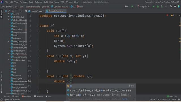Open IDE settings gear icon
The height and width of the screenshot is (102, 181).
click(x=175, y=7)
